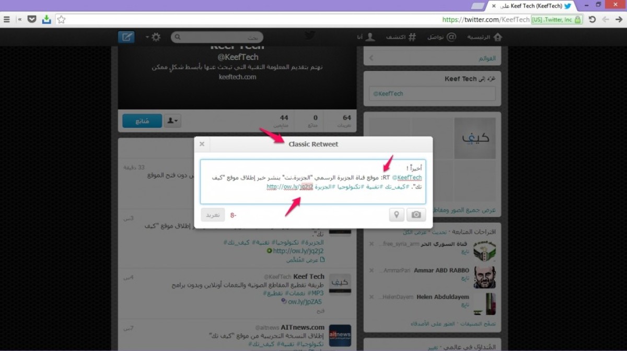
Task: Open the browser hamburger menu
Action: pos(6,19)
